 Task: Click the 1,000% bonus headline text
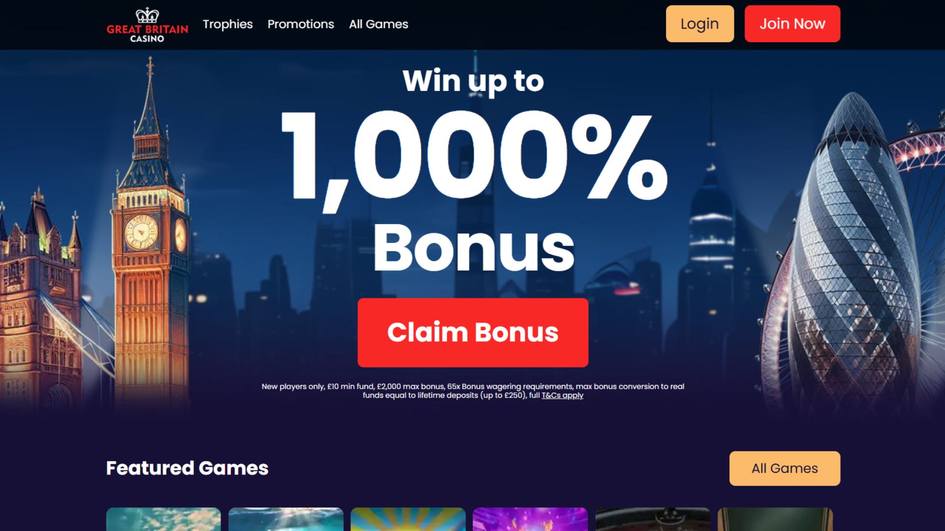pyautogui.click(x=473, y=157)
